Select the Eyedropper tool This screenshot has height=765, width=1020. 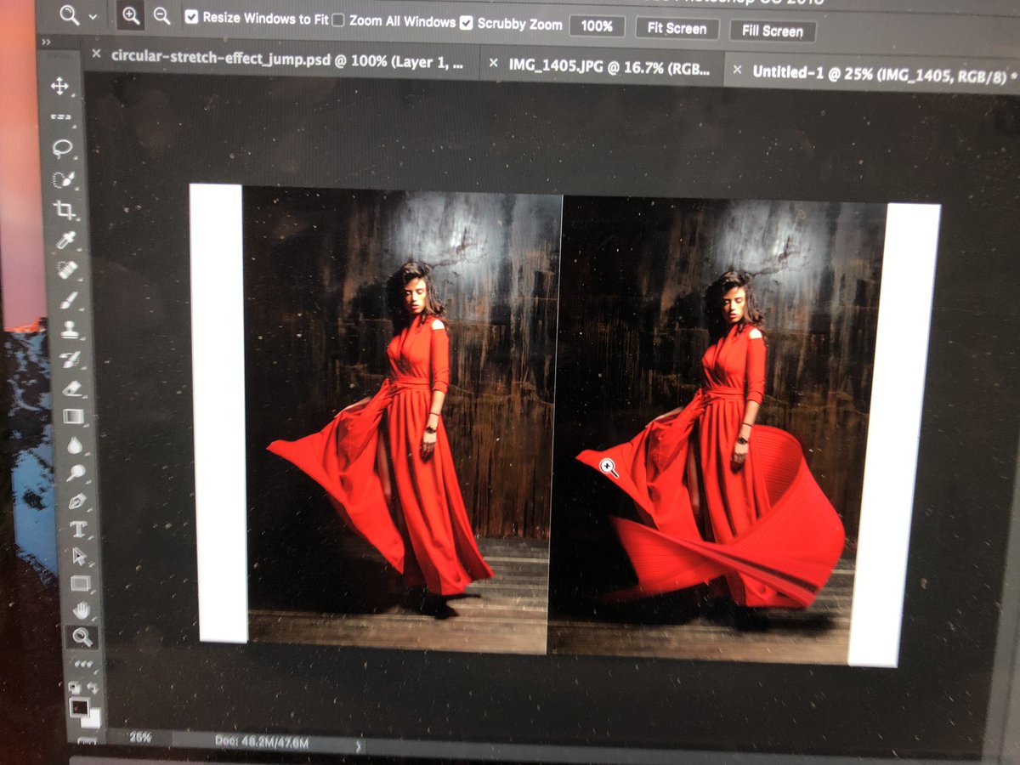coord(65,241)
